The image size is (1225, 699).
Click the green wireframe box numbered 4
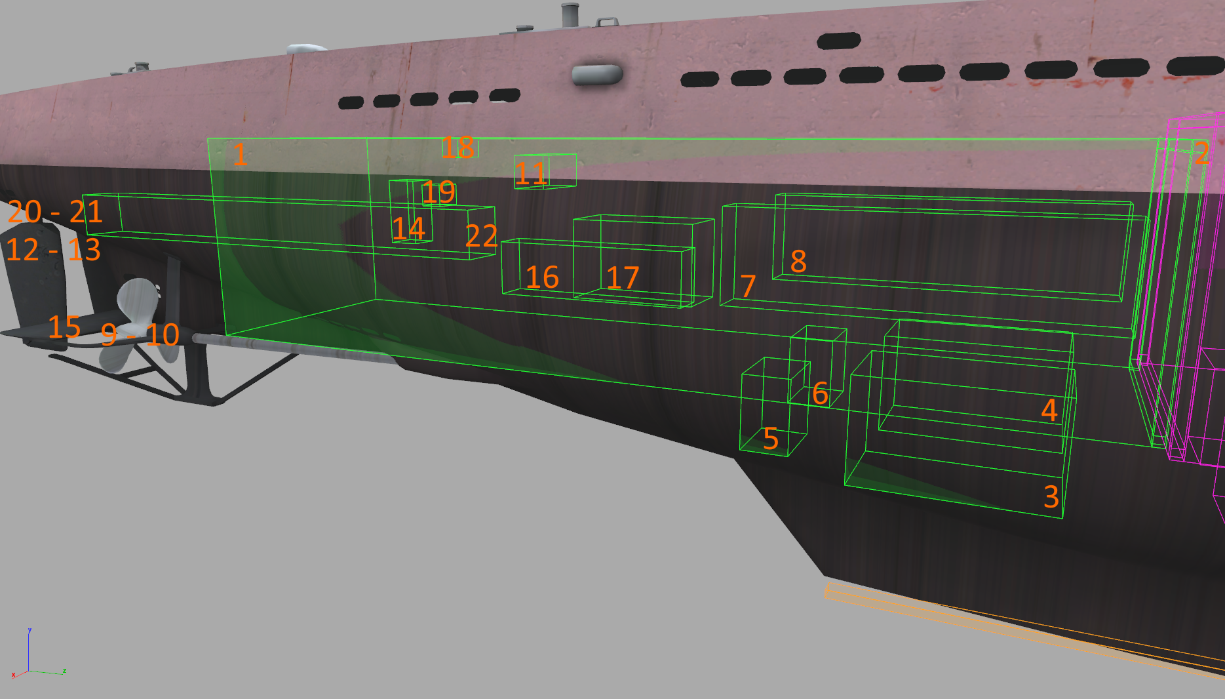click(977, 386)
